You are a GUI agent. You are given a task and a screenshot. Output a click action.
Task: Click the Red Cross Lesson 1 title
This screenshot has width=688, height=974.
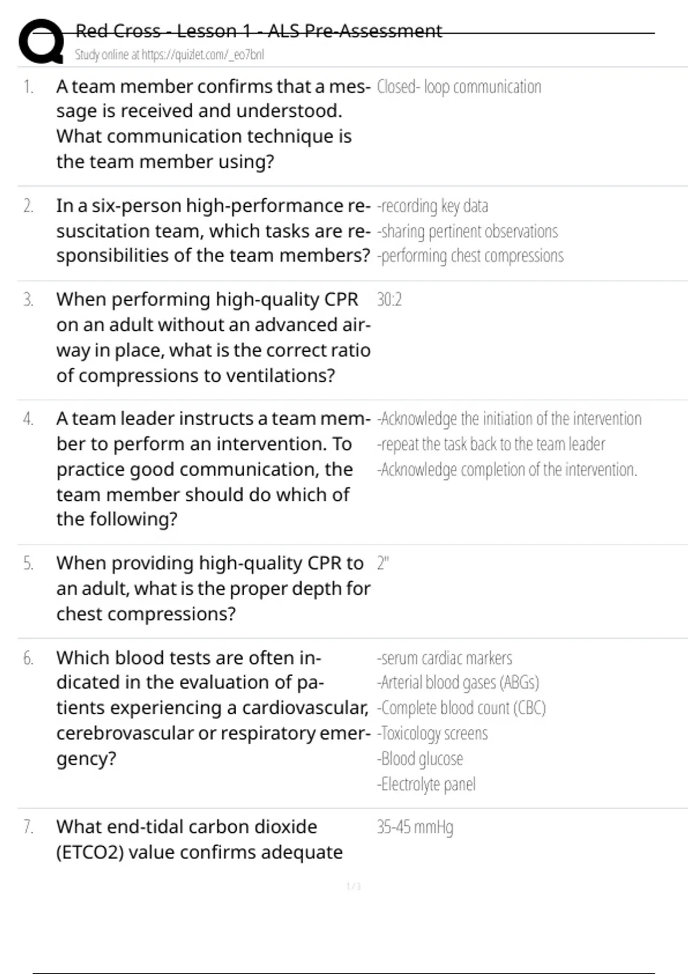(259, 30)
